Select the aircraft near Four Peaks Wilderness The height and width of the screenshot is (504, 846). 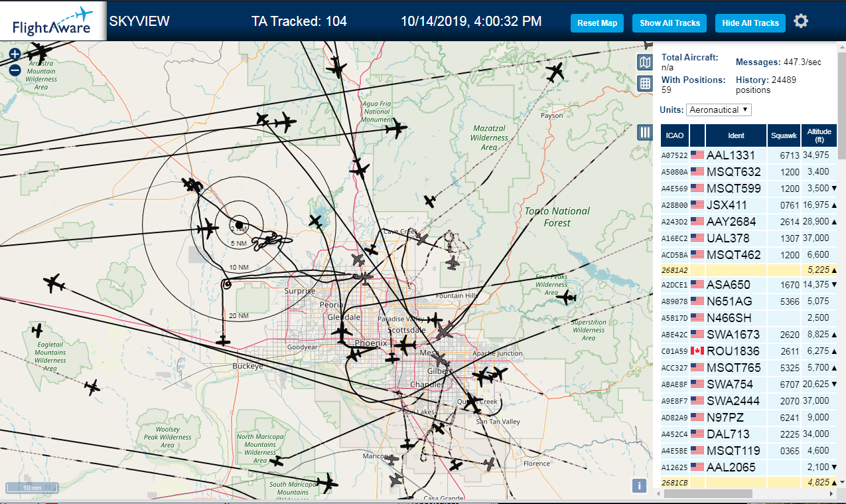coord(567,297)
